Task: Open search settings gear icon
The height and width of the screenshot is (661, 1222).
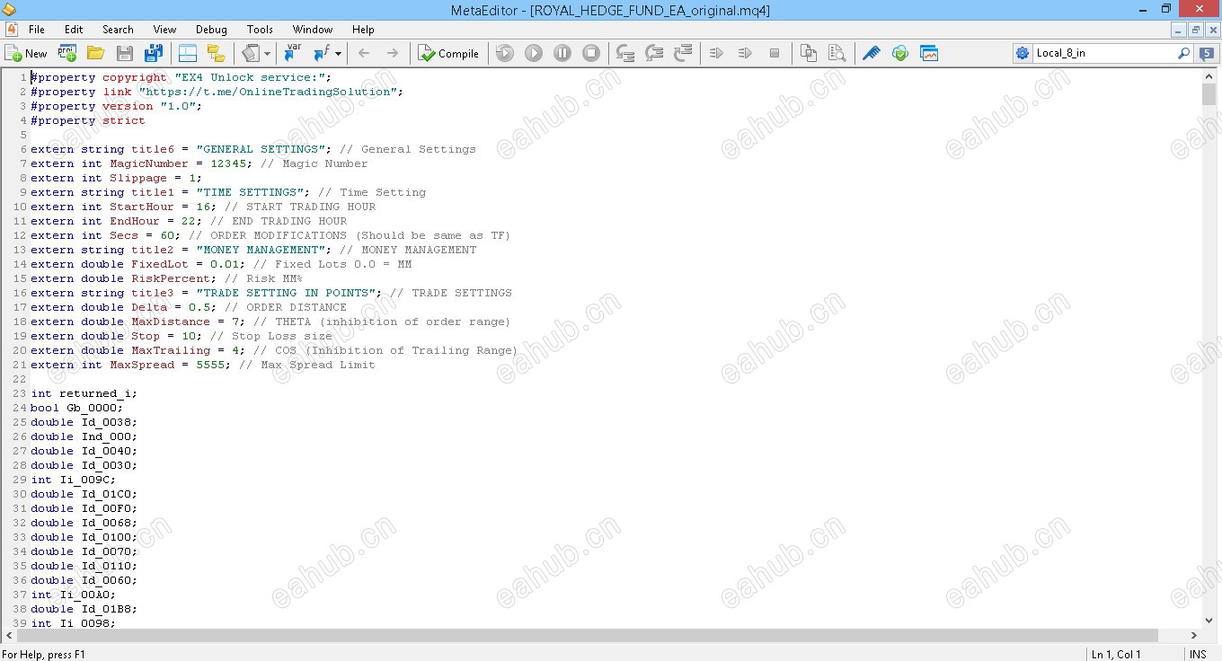Action: click(1023, 53)
